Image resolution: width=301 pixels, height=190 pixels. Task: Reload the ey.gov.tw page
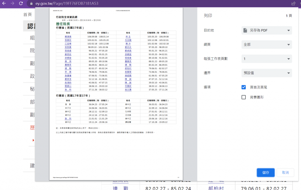21,3
